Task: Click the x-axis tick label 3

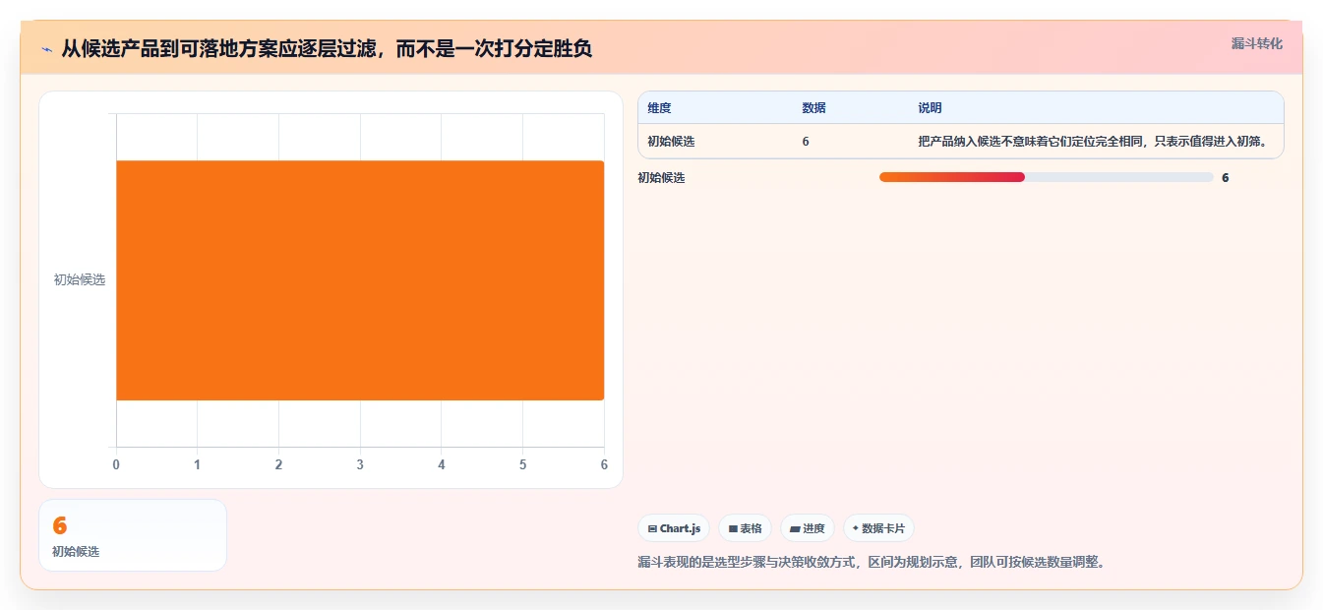Action: tap(360, 464)
